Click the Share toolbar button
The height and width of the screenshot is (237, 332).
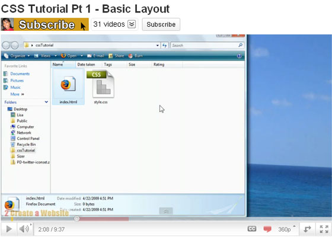116,56
